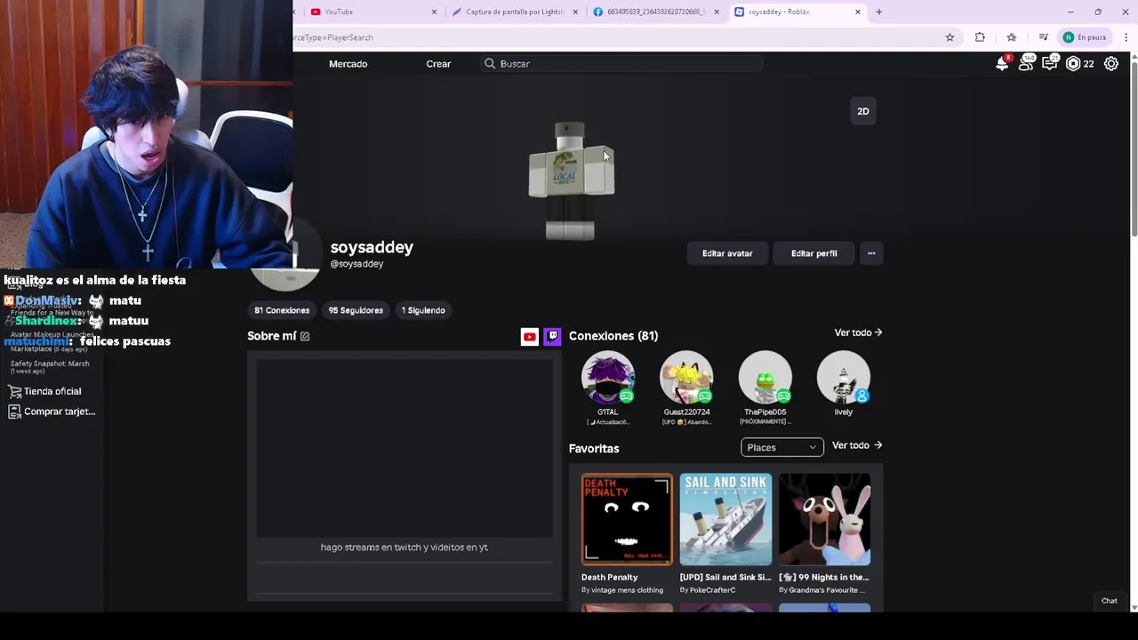
Task: Open the Chrome three-dot menu
Action: 1126,37
